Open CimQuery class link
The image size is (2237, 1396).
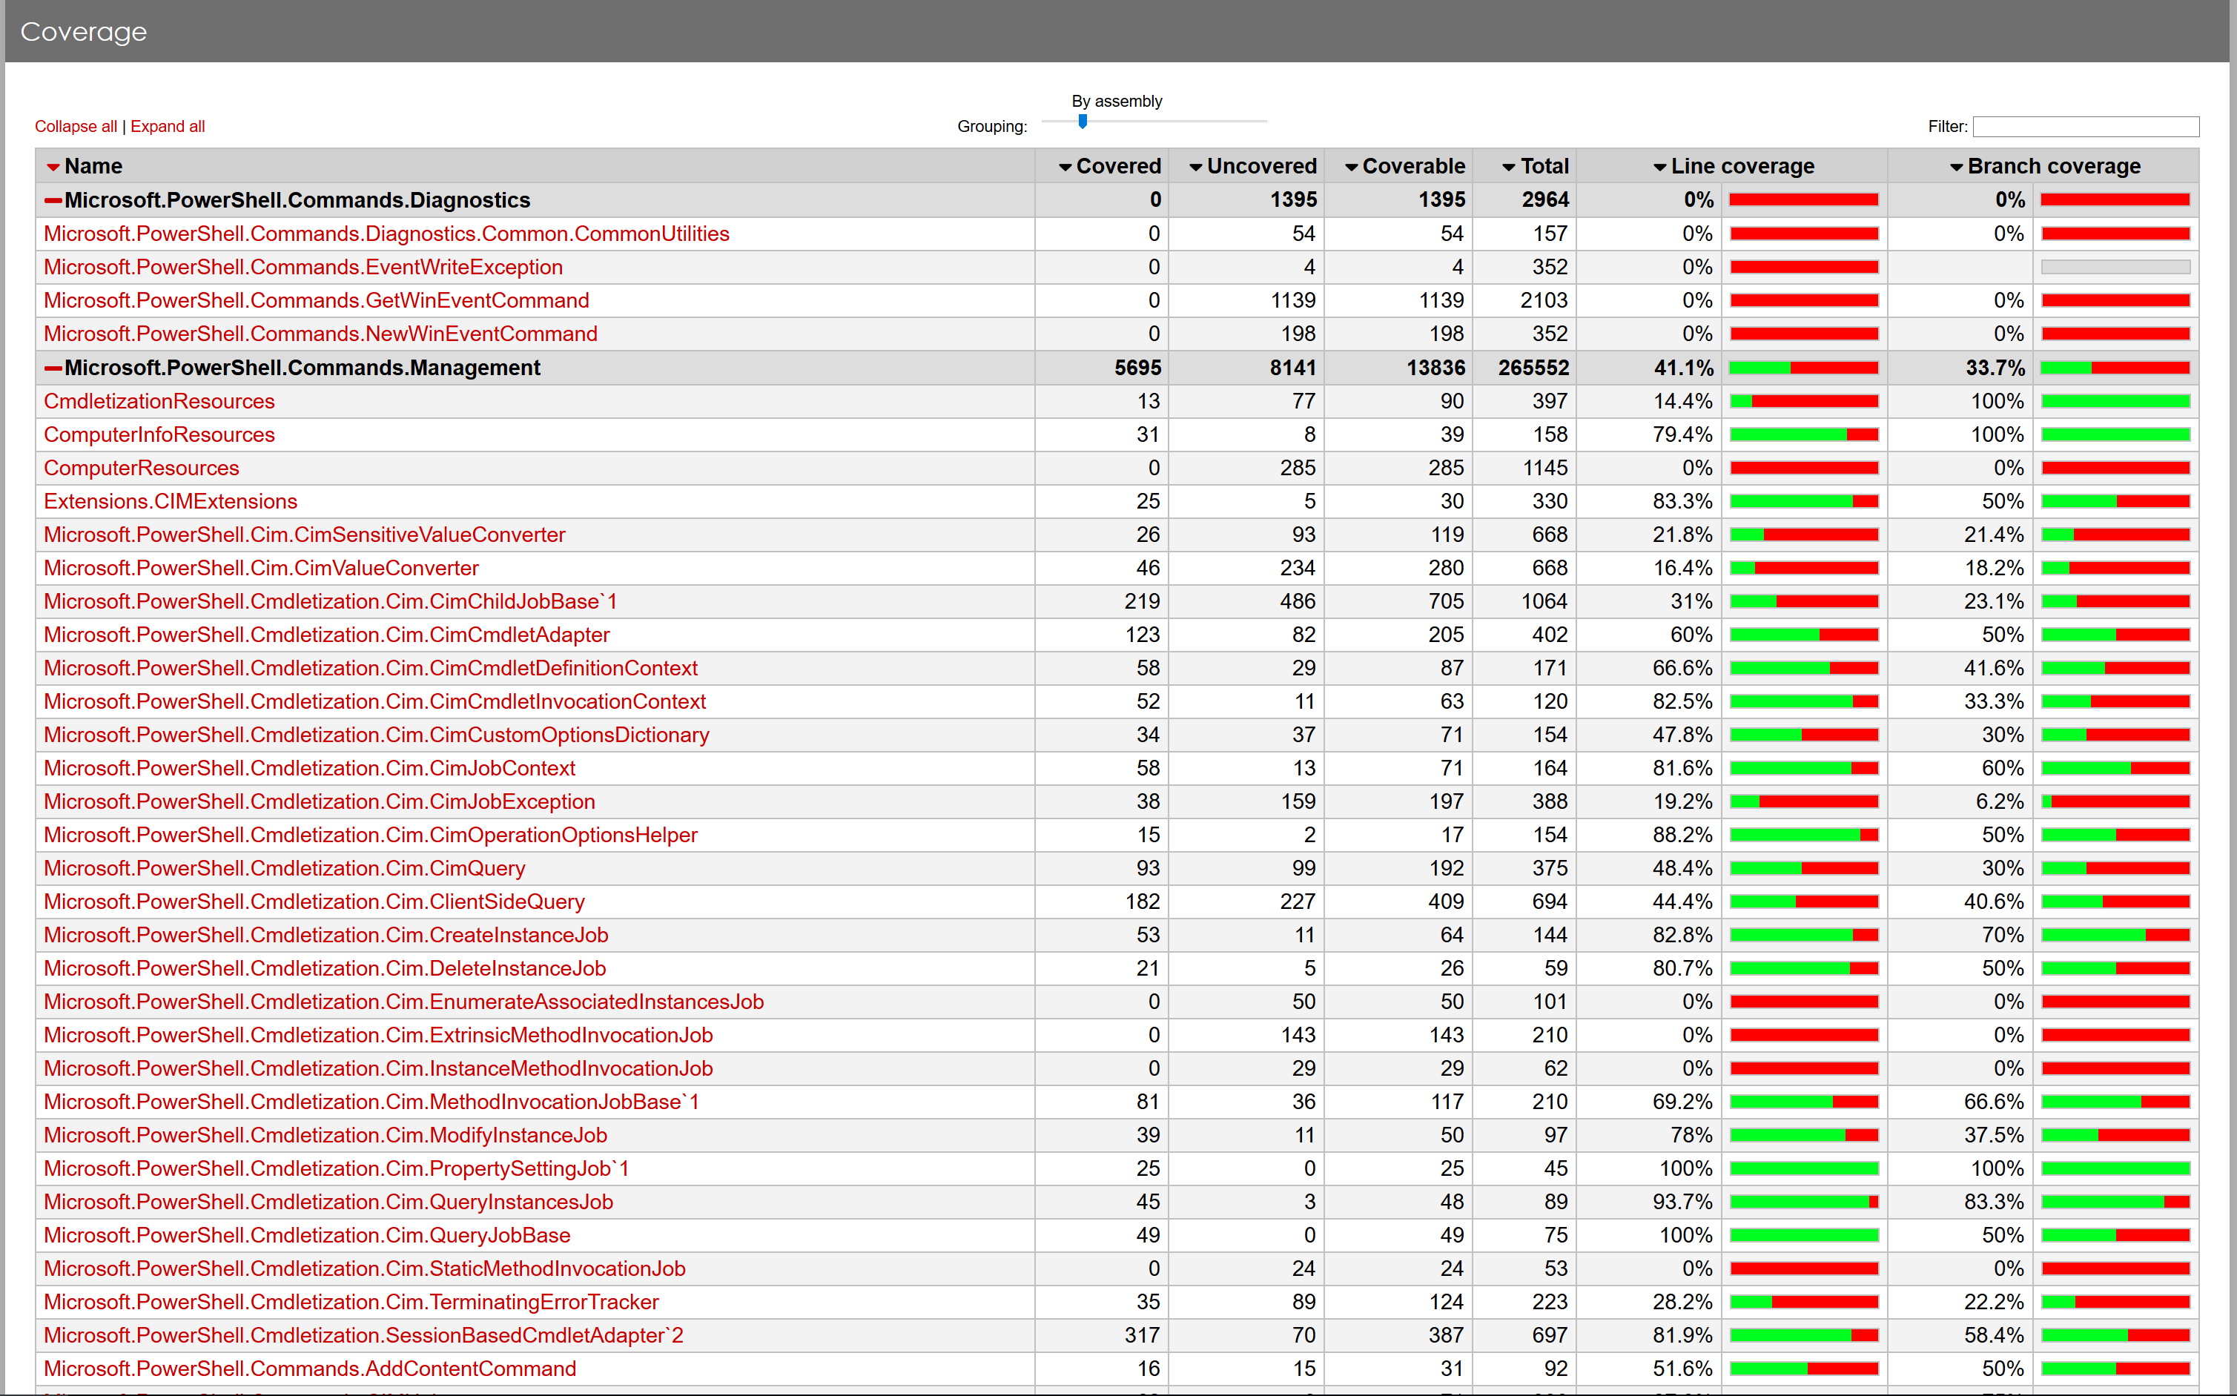285,868
